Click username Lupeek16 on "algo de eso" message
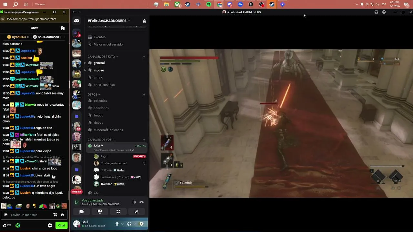The width and height of the screenshot is (413, 232). point(27,128)
